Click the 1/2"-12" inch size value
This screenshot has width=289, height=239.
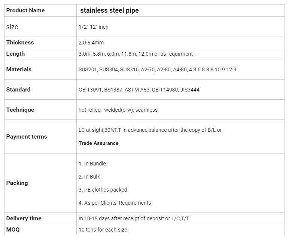click(x=94, y=27)
